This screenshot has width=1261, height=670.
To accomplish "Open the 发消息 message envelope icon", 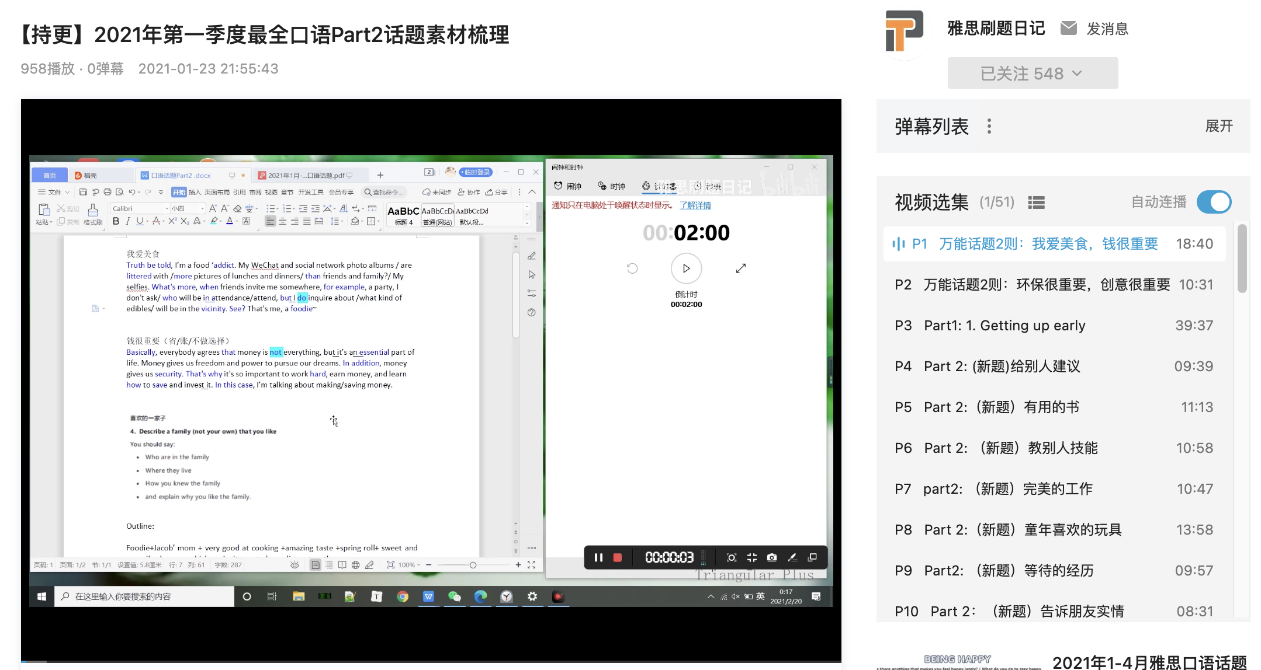I will [1068, 28].
